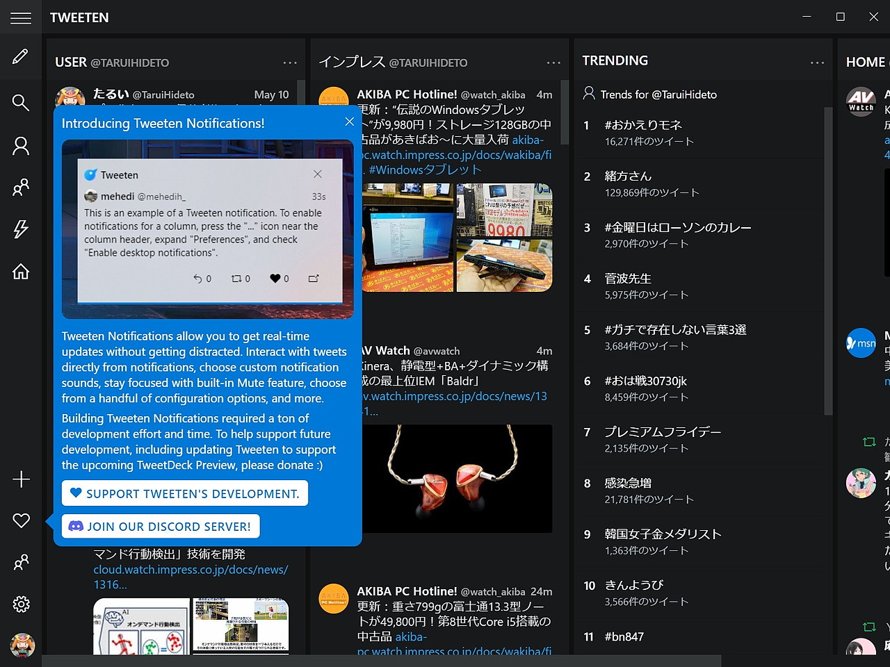Open the インプレス column ellipsis menu
The width and height of the screenshot is (890, 667).
point(553,62)
